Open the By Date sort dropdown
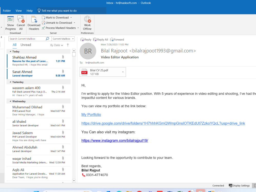 click(x=57, y=45)
